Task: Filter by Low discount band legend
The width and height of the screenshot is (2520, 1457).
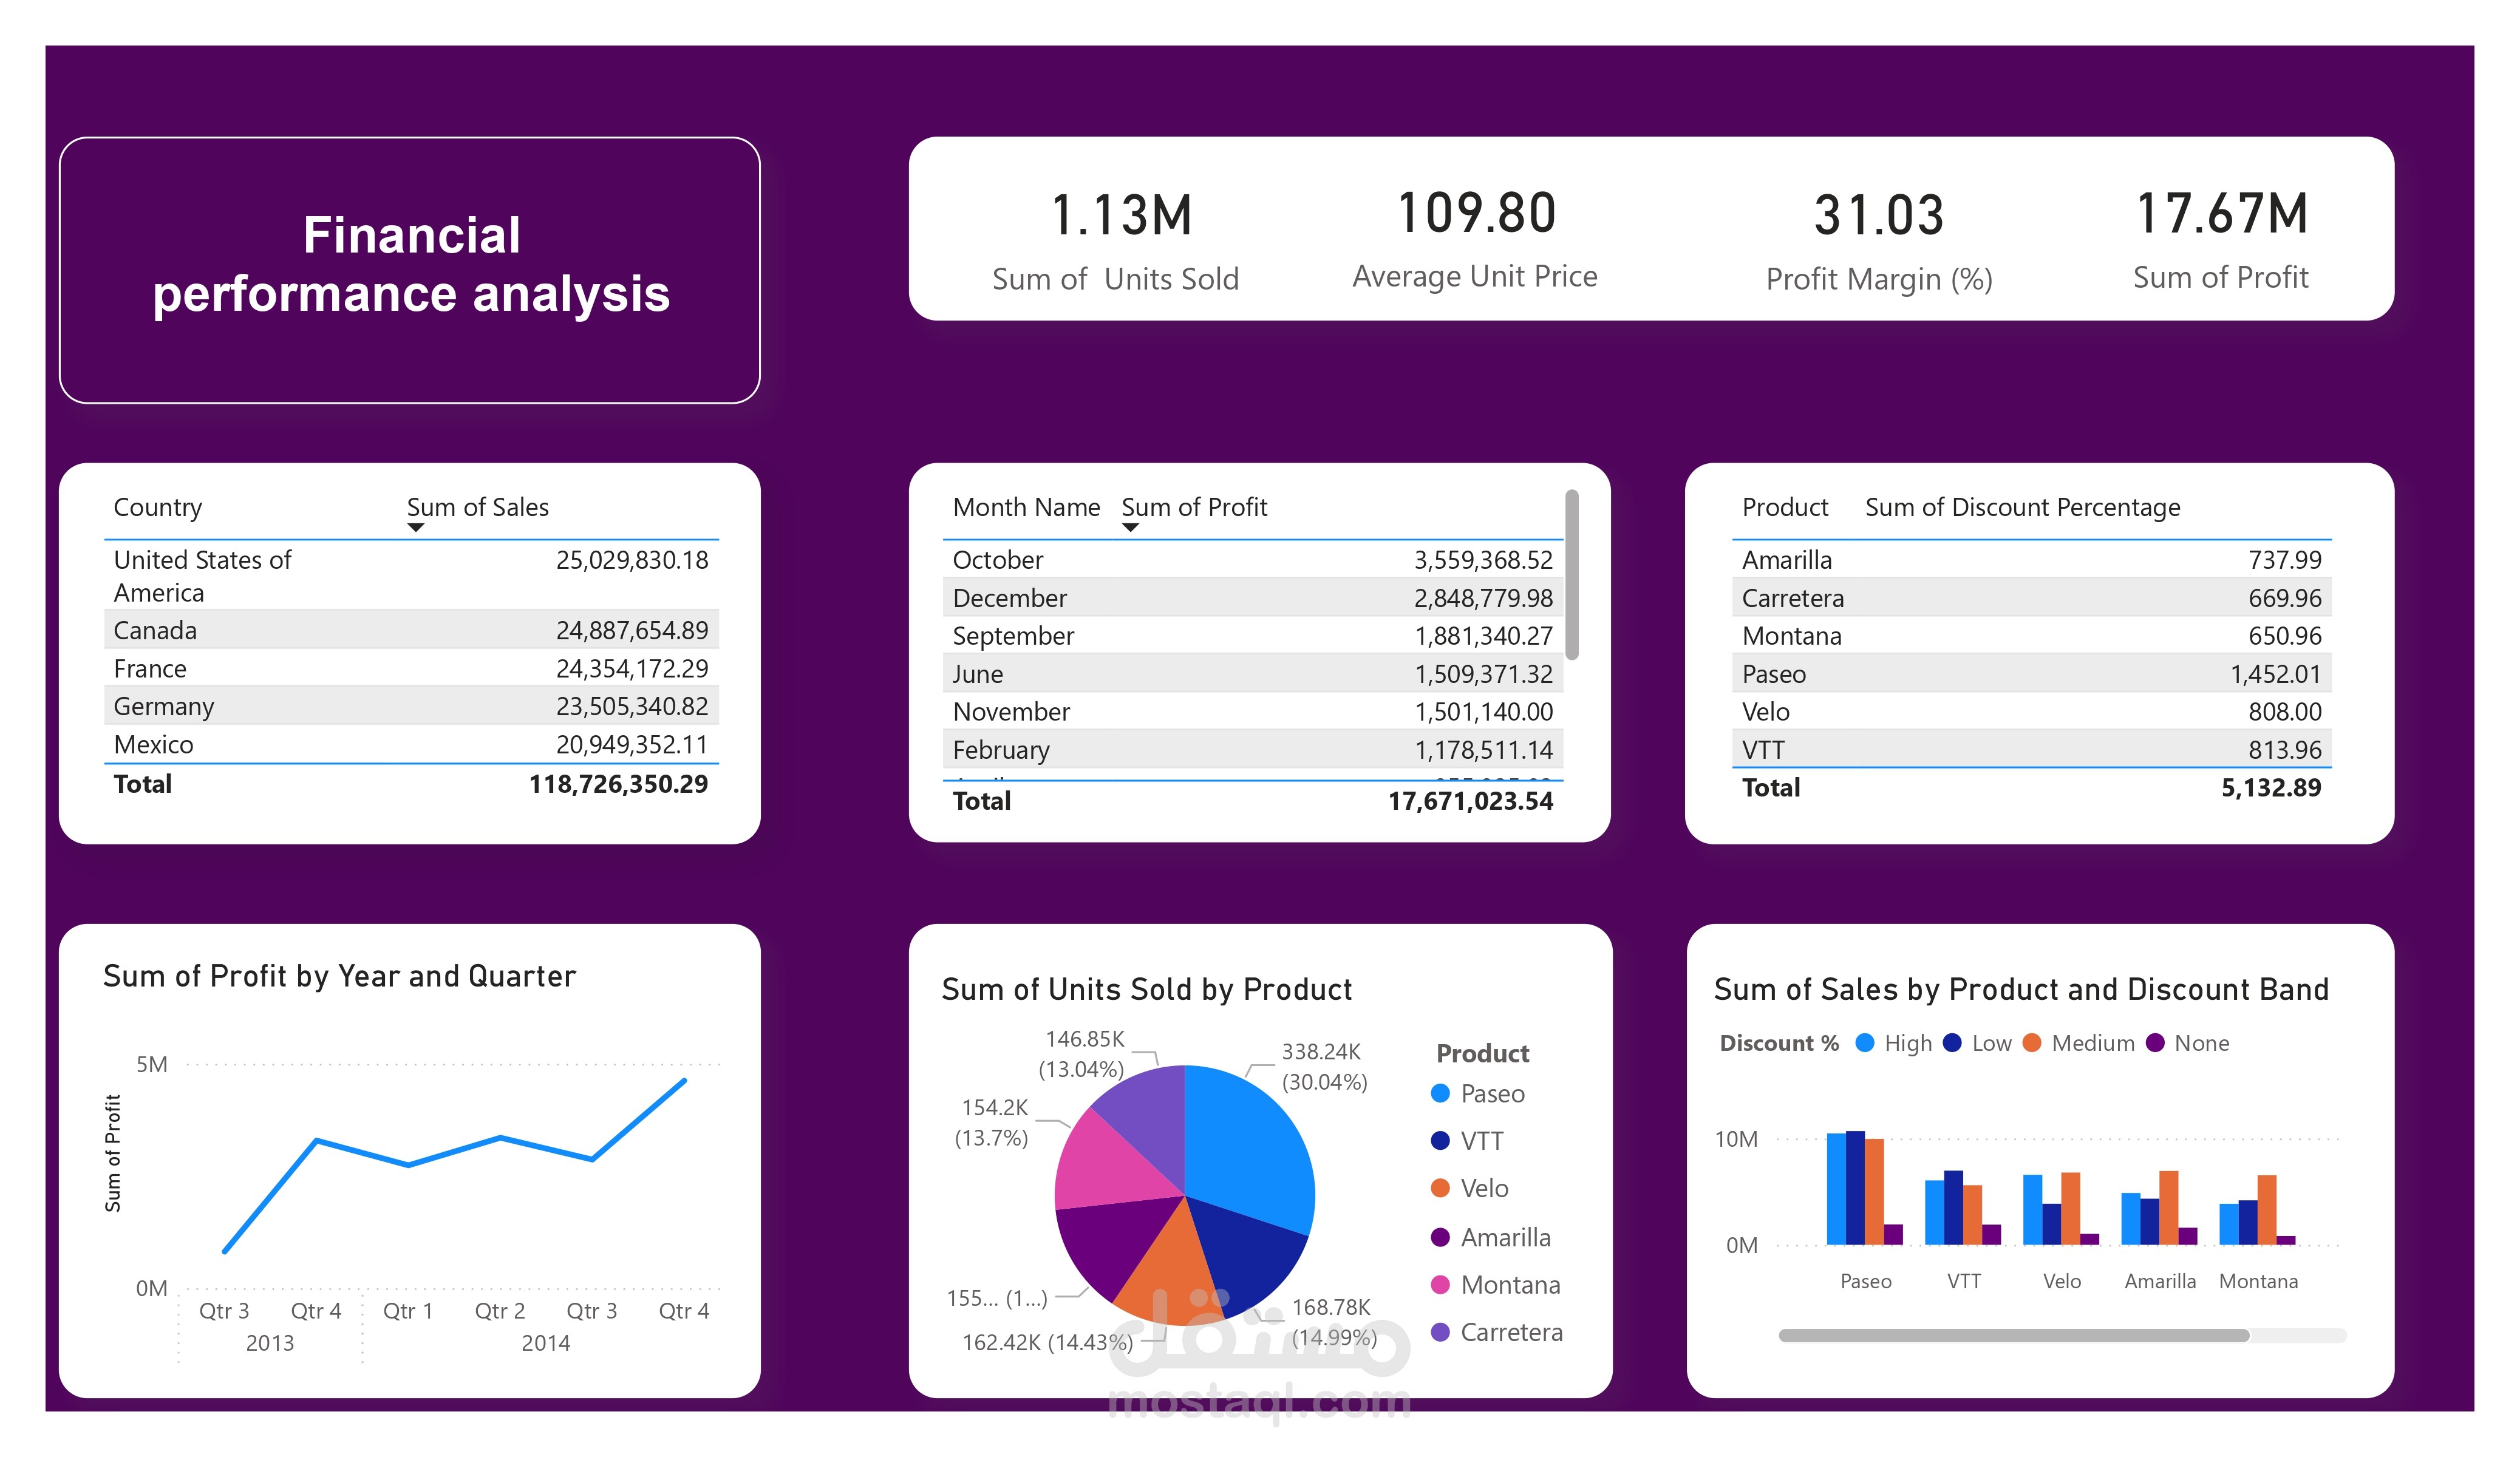Action: click(x=1977, y=1043)
